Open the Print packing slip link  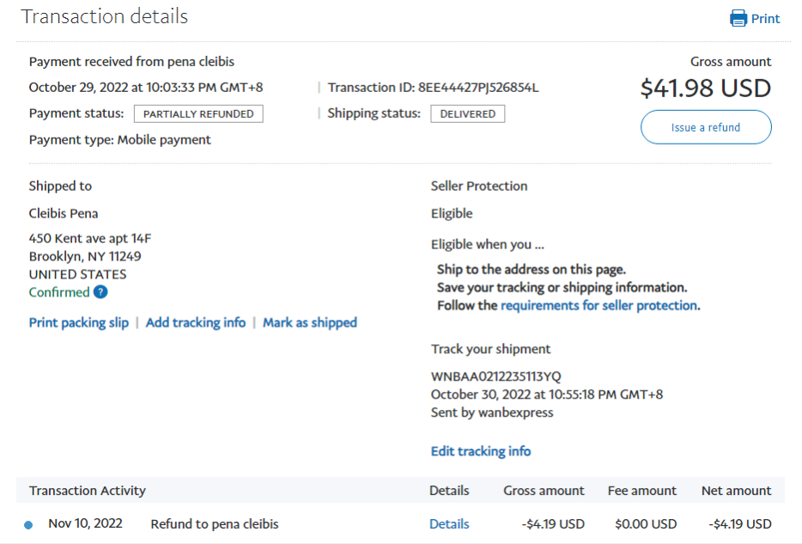79,322
